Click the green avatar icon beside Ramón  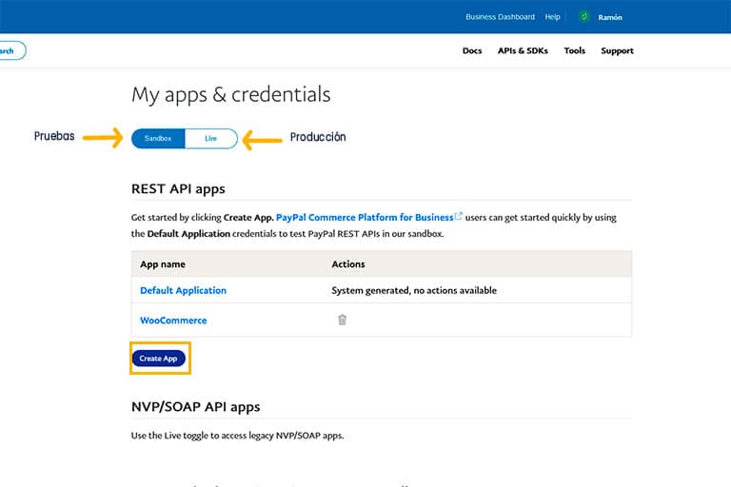(x=584, y=17)
